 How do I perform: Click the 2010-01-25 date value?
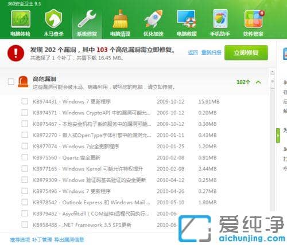click(x=170, y=147)
